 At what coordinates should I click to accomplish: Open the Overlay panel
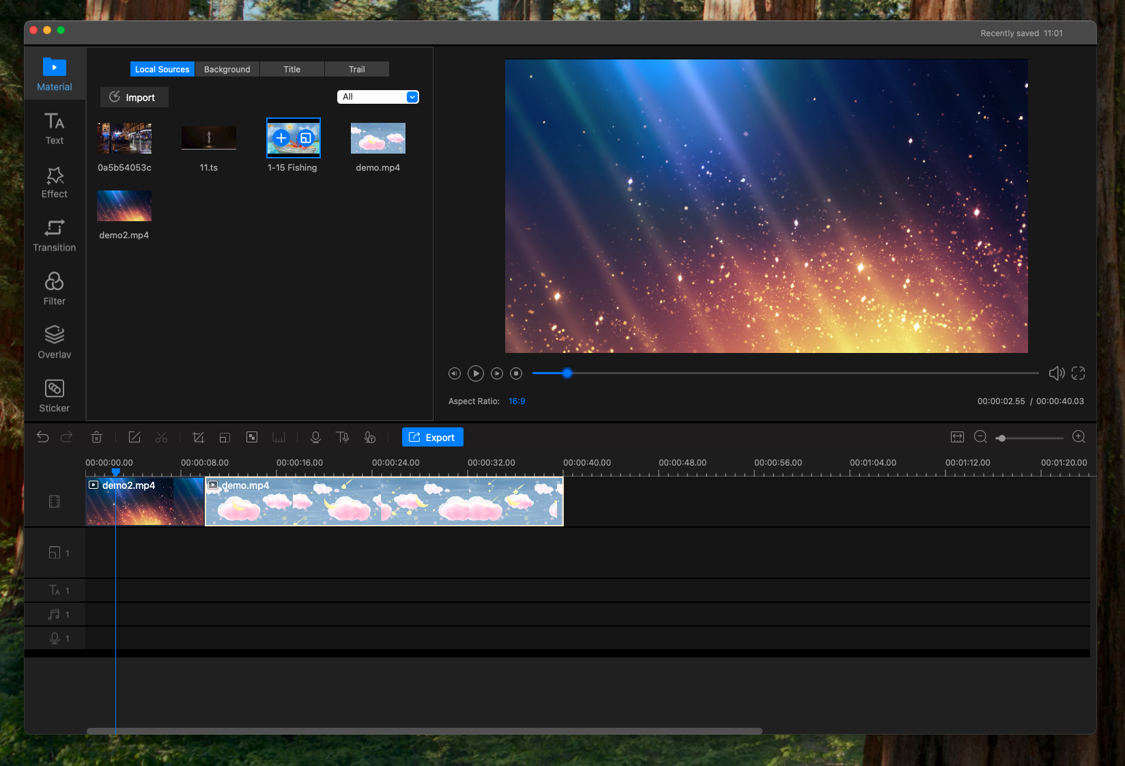pos(55,342)
